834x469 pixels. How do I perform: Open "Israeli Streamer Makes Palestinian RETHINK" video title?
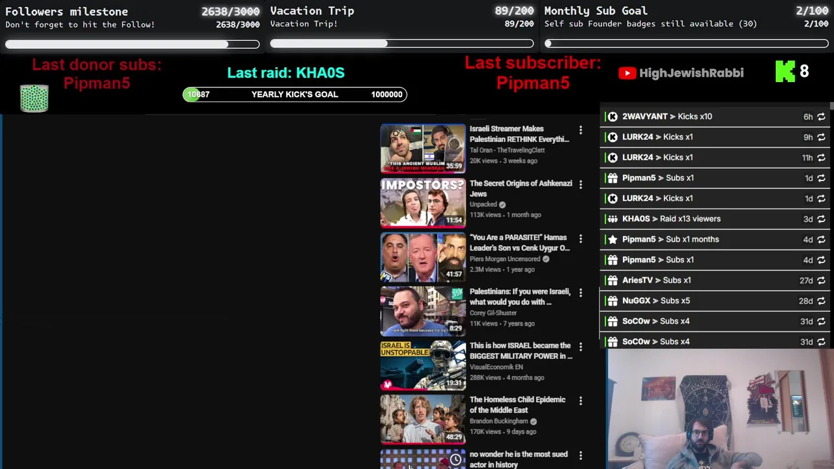519,134
